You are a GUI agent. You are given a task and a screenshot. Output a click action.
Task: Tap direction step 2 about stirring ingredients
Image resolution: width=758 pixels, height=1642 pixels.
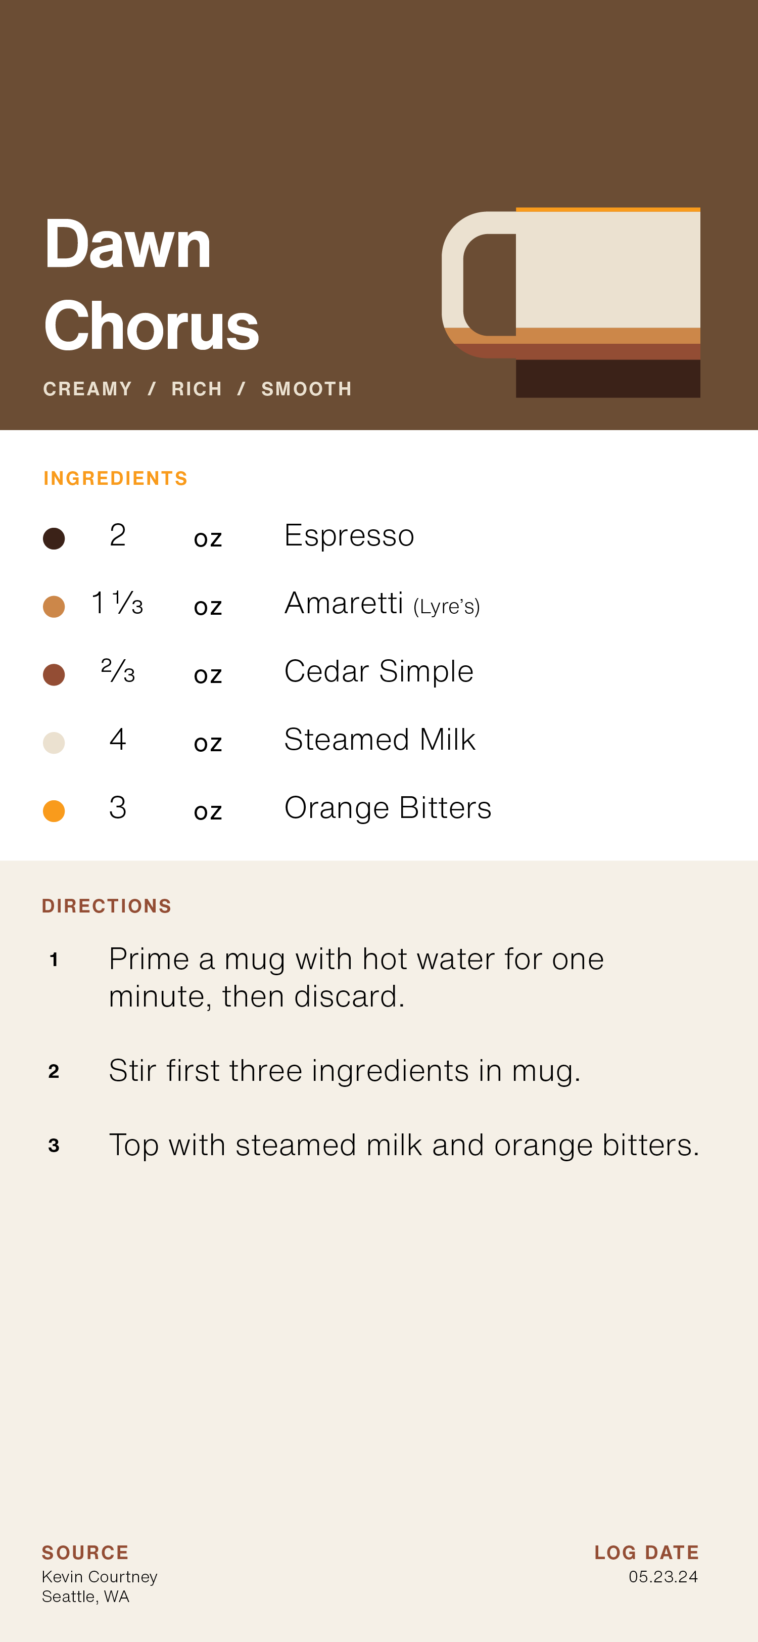[x=344, y=1071]
